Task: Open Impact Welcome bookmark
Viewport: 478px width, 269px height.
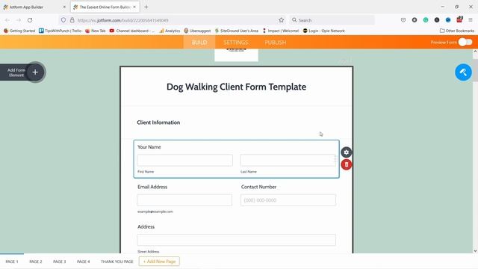Action: (x=281, y=31)
